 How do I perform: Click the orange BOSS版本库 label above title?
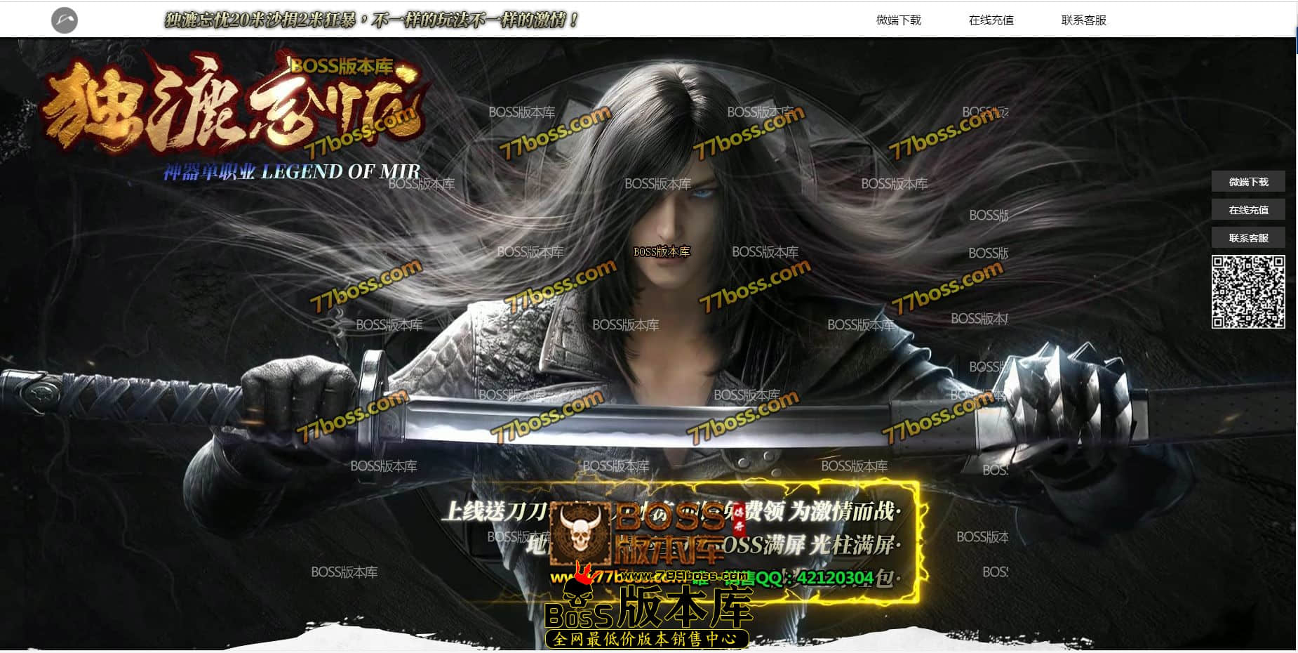pyautogui.click(x=342, y=66)
